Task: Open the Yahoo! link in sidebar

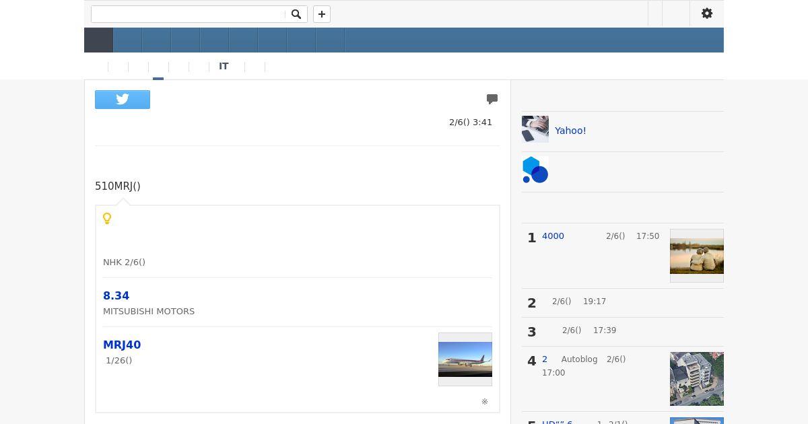Action: (570, 131)
